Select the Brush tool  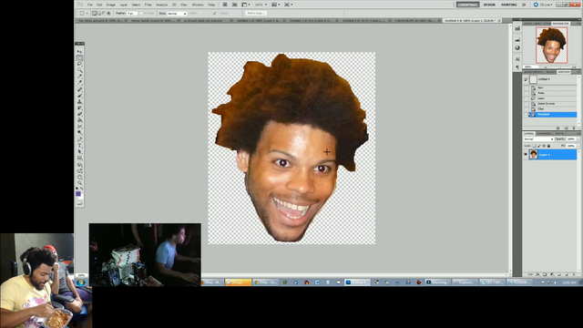79,96
